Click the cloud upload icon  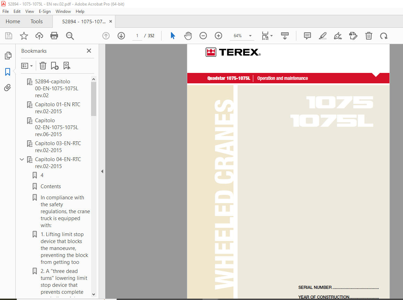[x=39, y=36]
